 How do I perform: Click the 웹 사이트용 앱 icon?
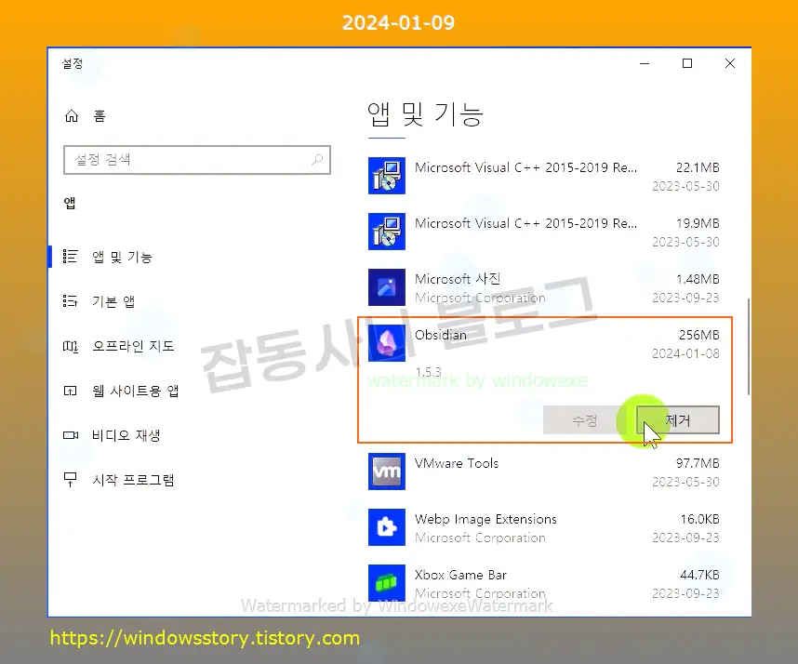pos(71,391)
